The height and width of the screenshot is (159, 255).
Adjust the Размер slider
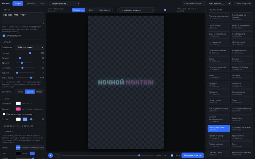click(x=25, y=58)
